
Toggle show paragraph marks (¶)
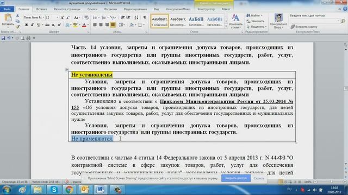point(145,17)
